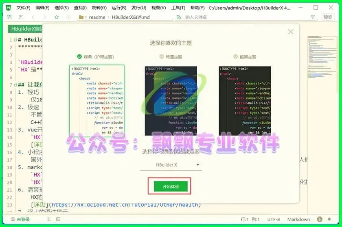Viewport: 342px width, 227px height.
Task: Open the terminal icon in status bar
Action: click(x=58, y=219)
